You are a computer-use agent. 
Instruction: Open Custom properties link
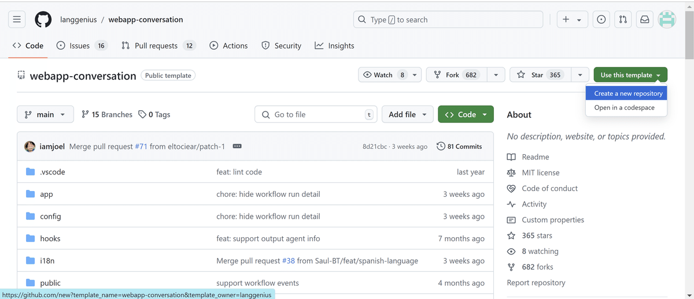(545, 220)
